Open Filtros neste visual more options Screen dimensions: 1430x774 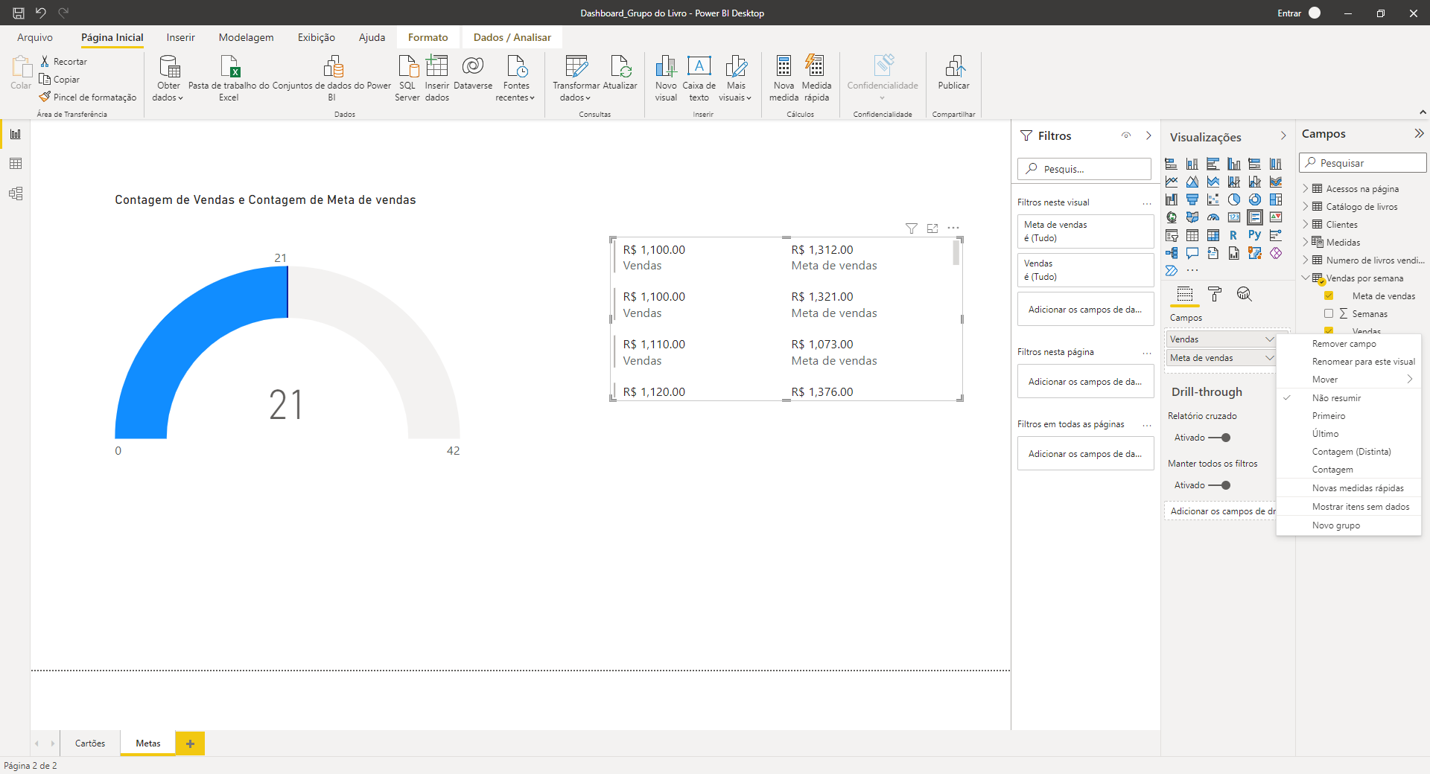coord(1147,202)
